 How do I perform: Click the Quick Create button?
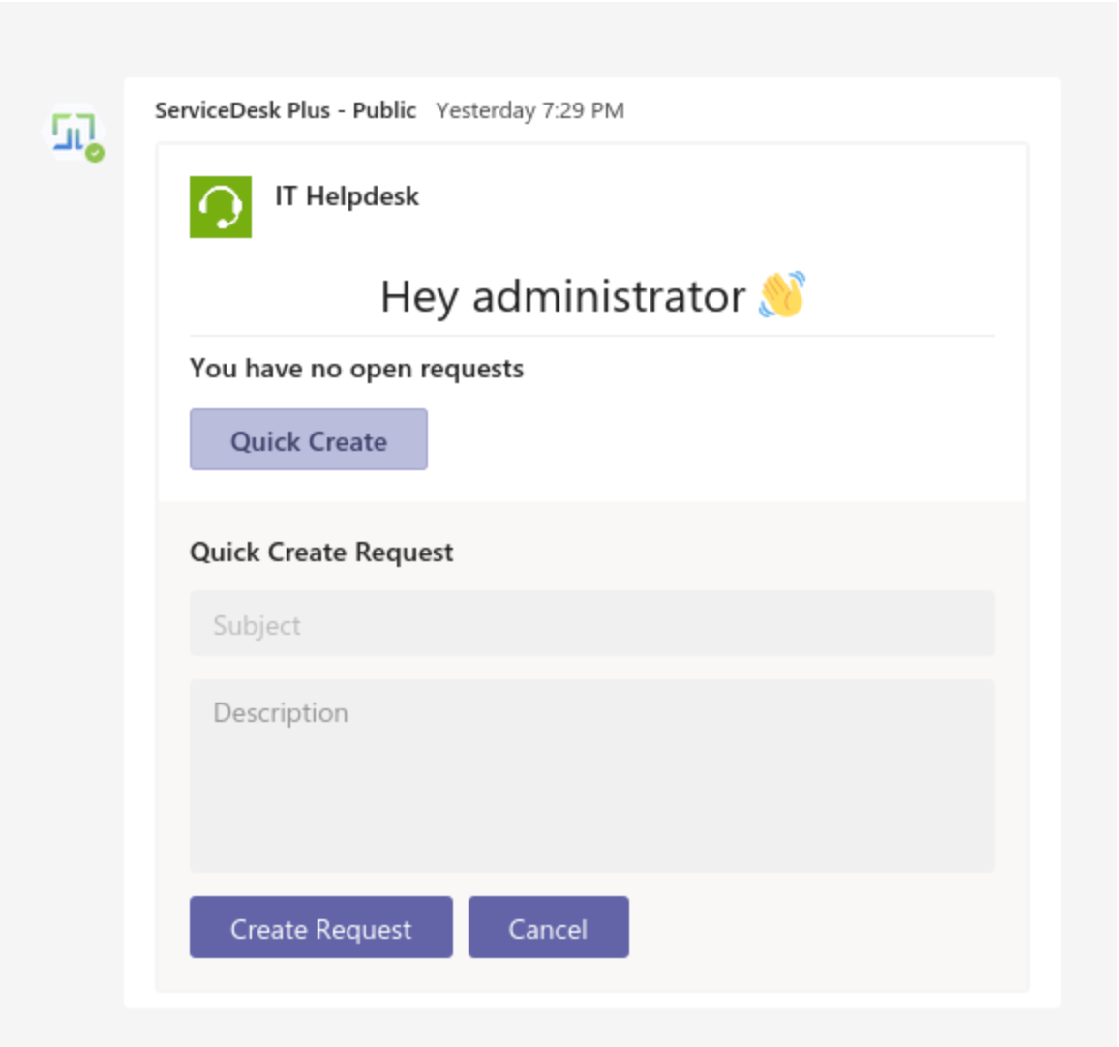[308, 439]
